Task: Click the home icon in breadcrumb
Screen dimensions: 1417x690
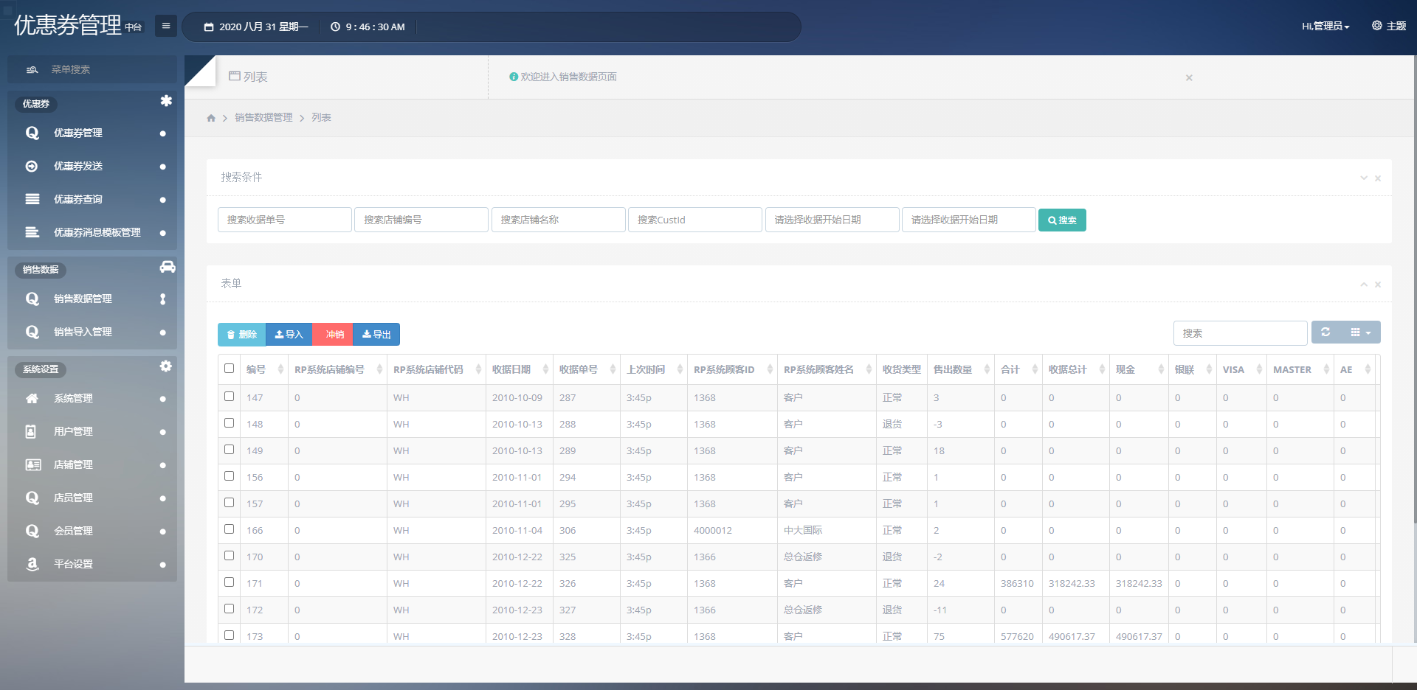Action: click(211, 118)
